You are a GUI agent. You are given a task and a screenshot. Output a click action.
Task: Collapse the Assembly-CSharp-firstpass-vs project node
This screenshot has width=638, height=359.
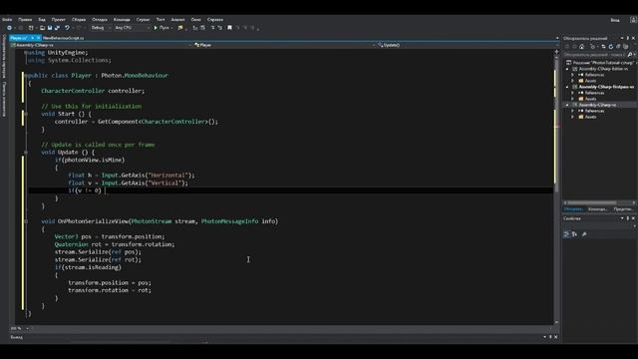[x=567, y=87]
